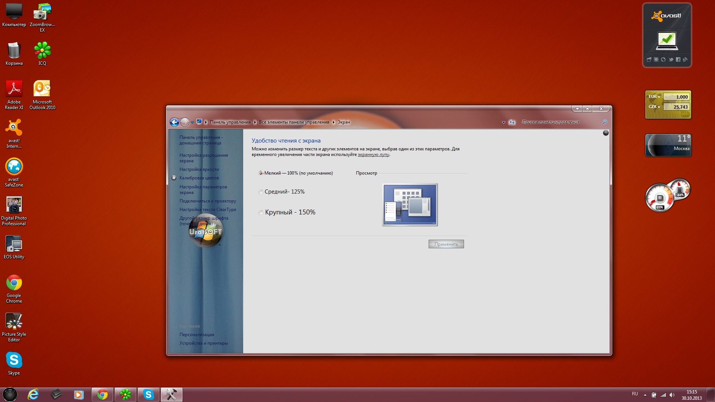Click the volume icon in system tray
Viewport: 715px width, 402px height.
click(x=672, y=395)
